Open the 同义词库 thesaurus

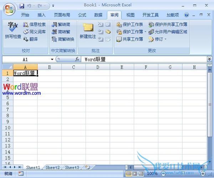pyautogui.click(x=34, y=32)
